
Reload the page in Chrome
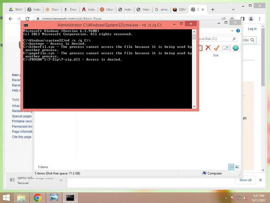[x=27, y=19]
